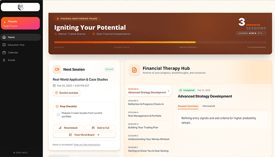This screenshot has width=275, height=157.
Task: Click the 3 Remaining Sessions counter
Action: point(252,24)
